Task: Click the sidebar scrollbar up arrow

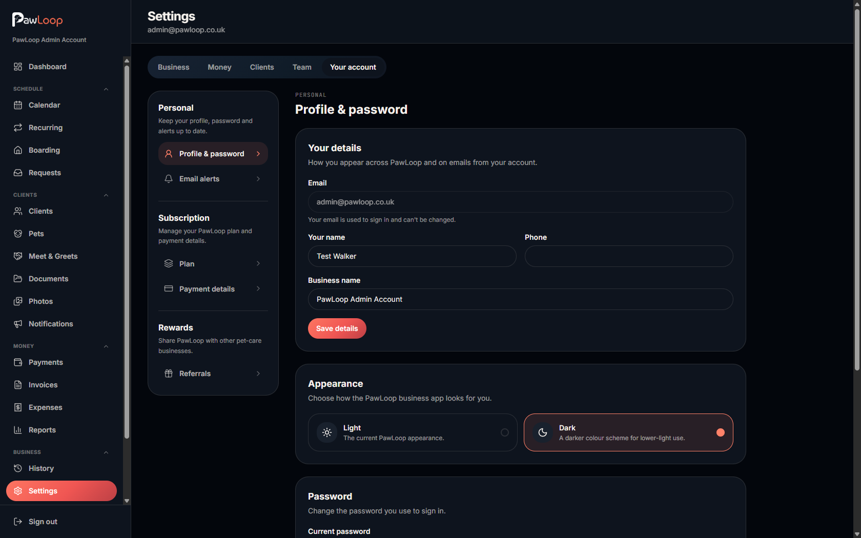Action: (x=127, y=60)
